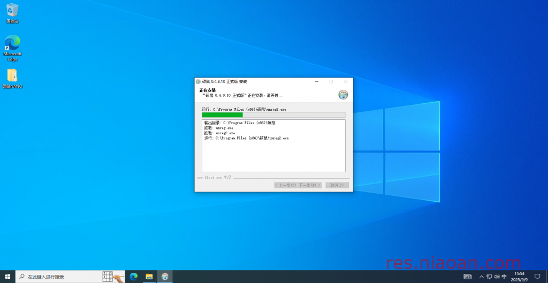Open the touch keyboard tray icon
Viewport: 548px width, 283px height.
pos(468,277)
